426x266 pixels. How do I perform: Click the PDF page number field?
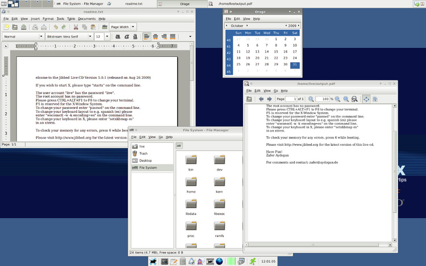click(x=291, y=99)
